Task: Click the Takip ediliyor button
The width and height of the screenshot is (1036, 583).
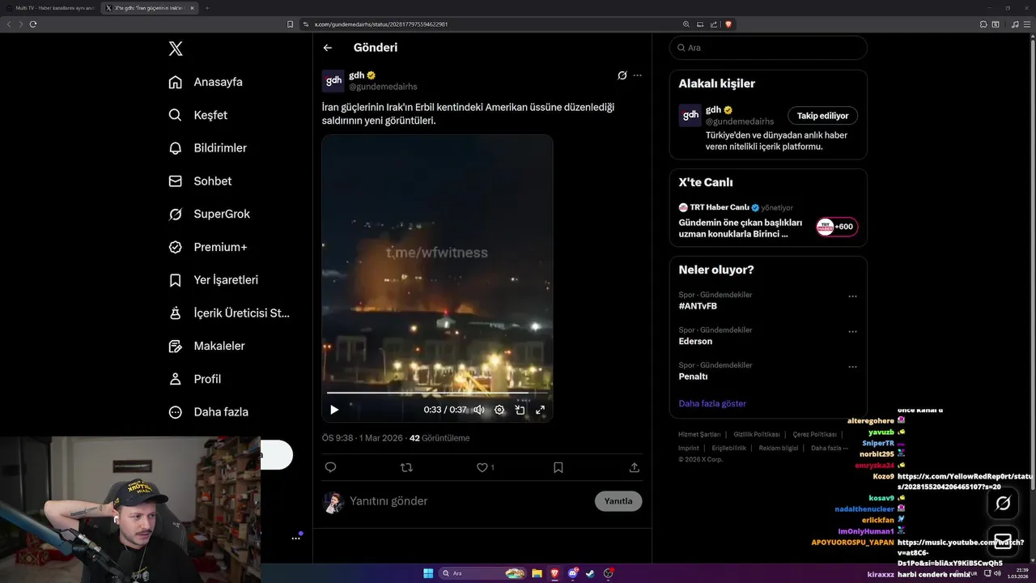Action: [823, 116]
